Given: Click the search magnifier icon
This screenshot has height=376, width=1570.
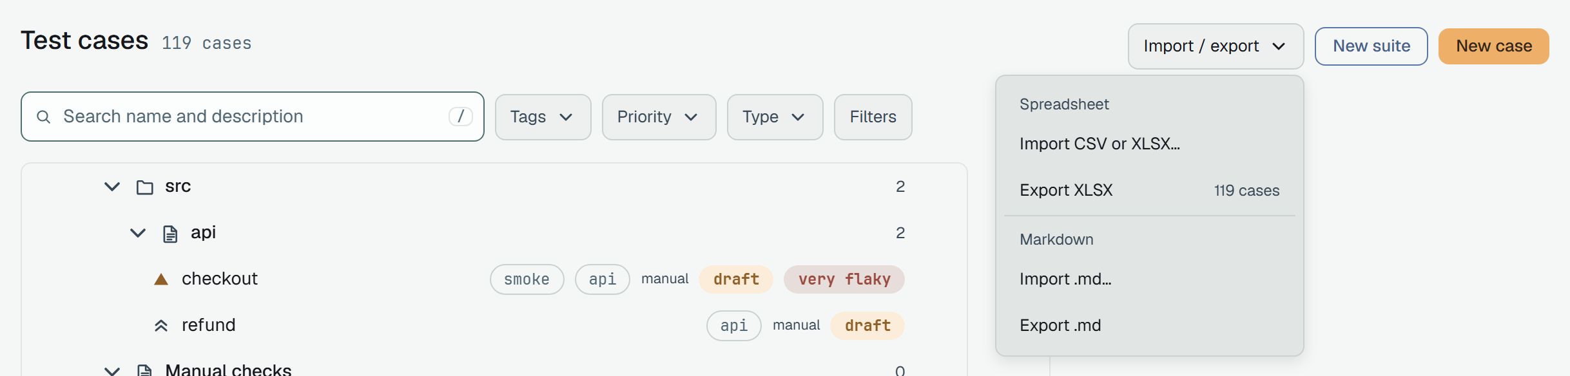Looking at the screenshot, I should point(43,117).
